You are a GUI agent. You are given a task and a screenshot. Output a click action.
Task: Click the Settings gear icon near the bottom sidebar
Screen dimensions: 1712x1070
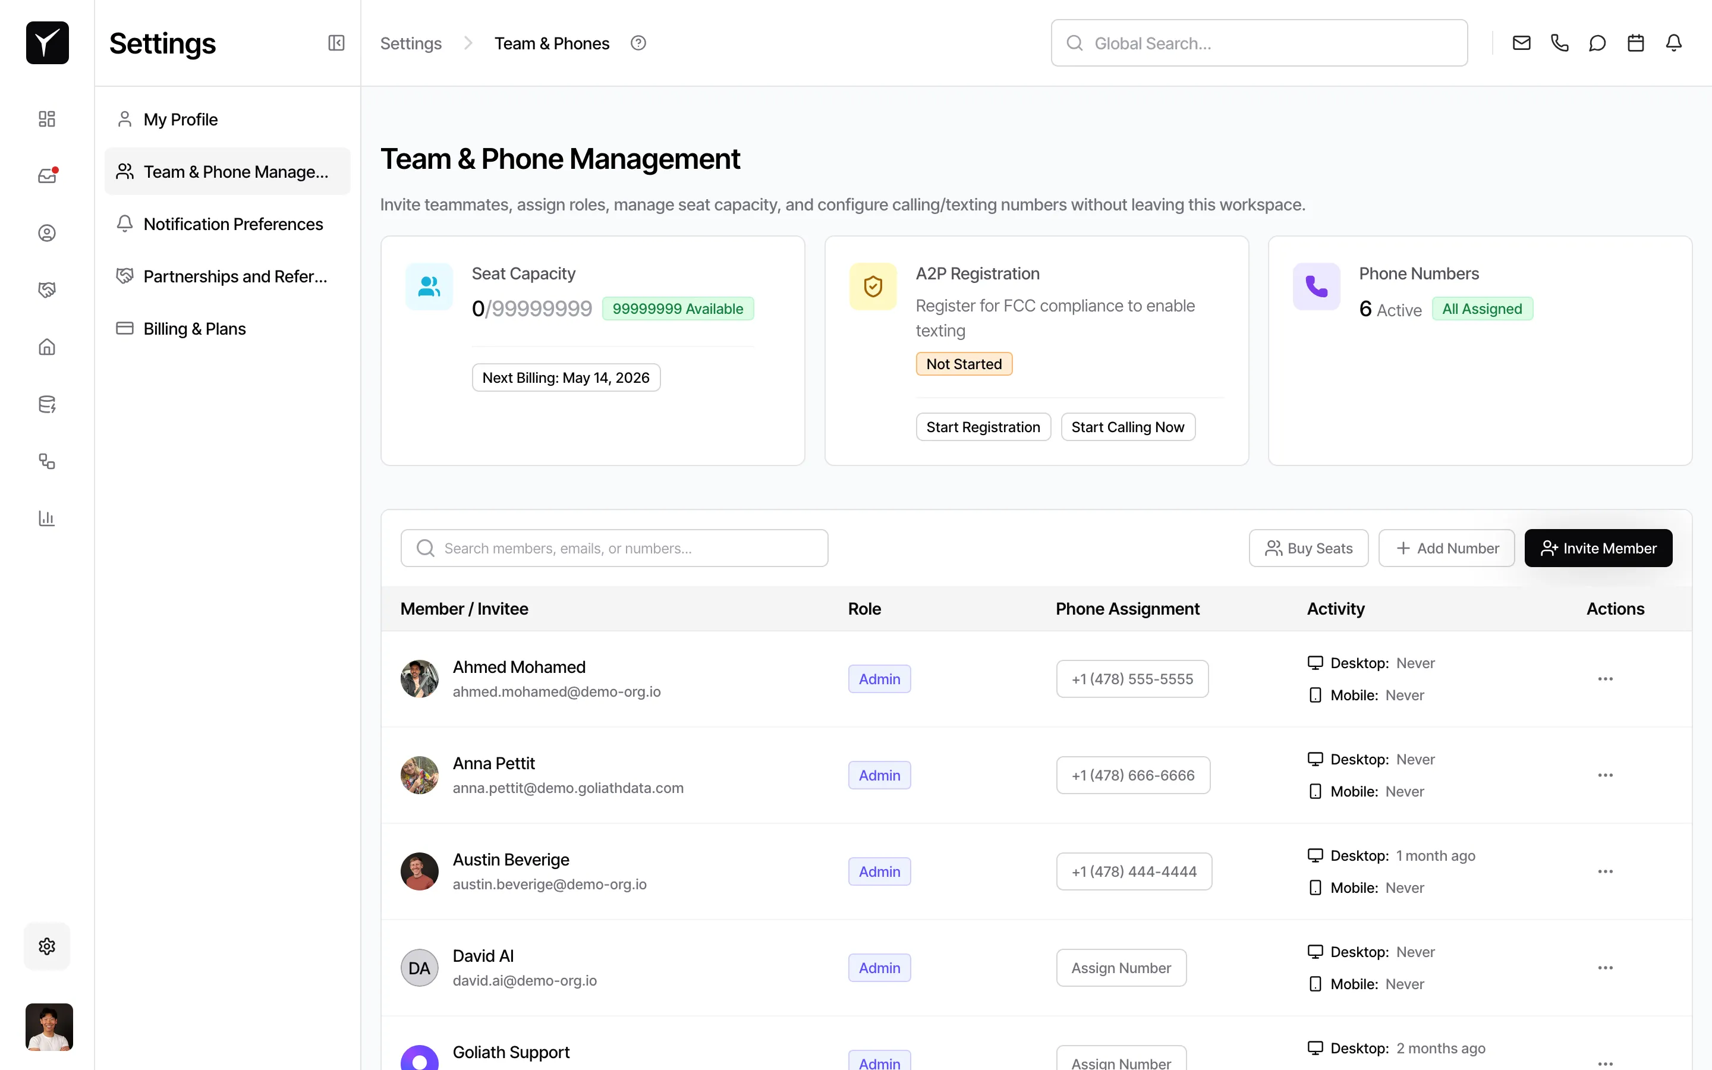coord(47,946)
